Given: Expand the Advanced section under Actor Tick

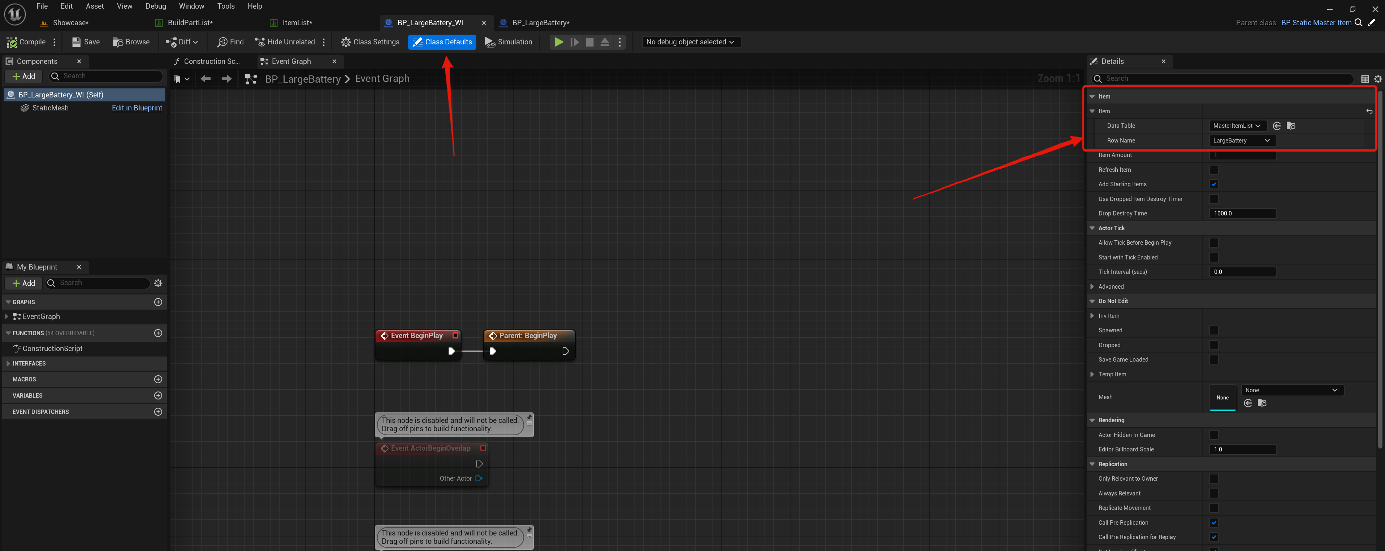Looking at the screenshot, I should click(1092, 287).
